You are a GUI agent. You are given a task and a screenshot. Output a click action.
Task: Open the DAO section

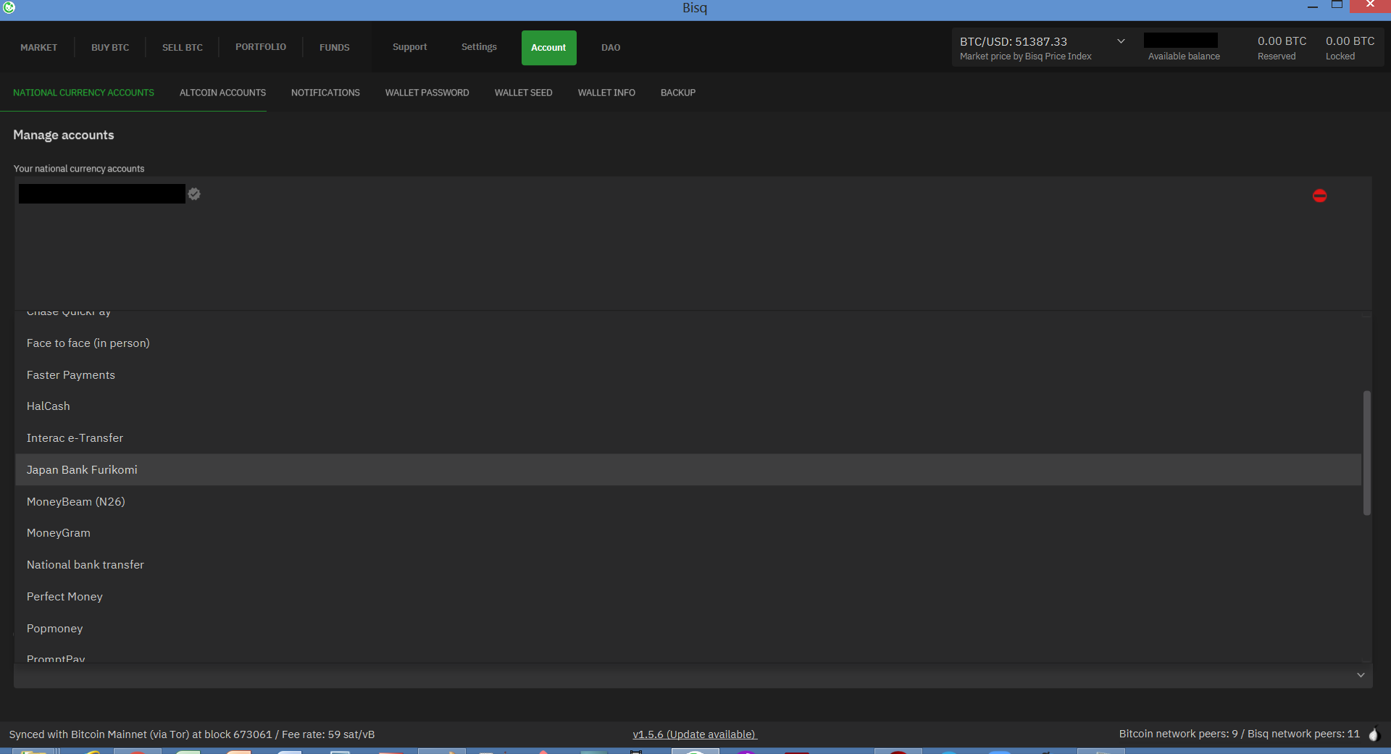point(610,48)
